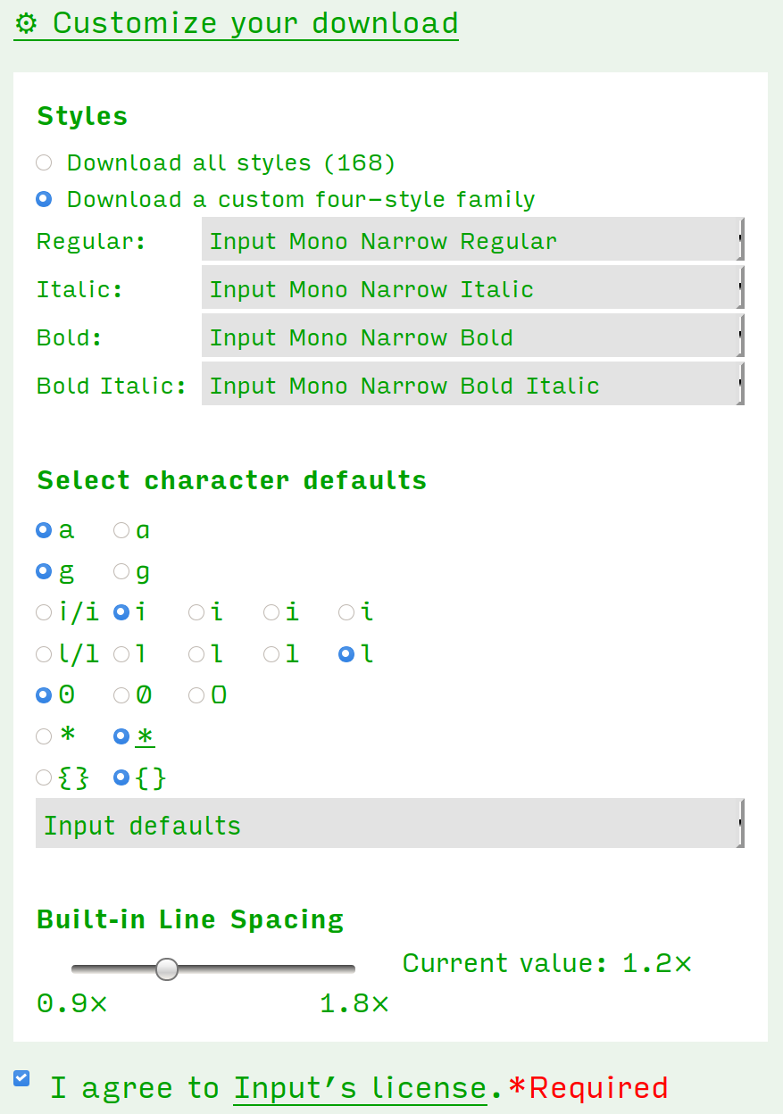Click the 'Built-in Line Spacing' heading

[x=190, y=919]
